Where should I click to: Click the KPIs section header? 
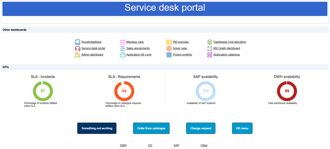[x=165, y=67]
